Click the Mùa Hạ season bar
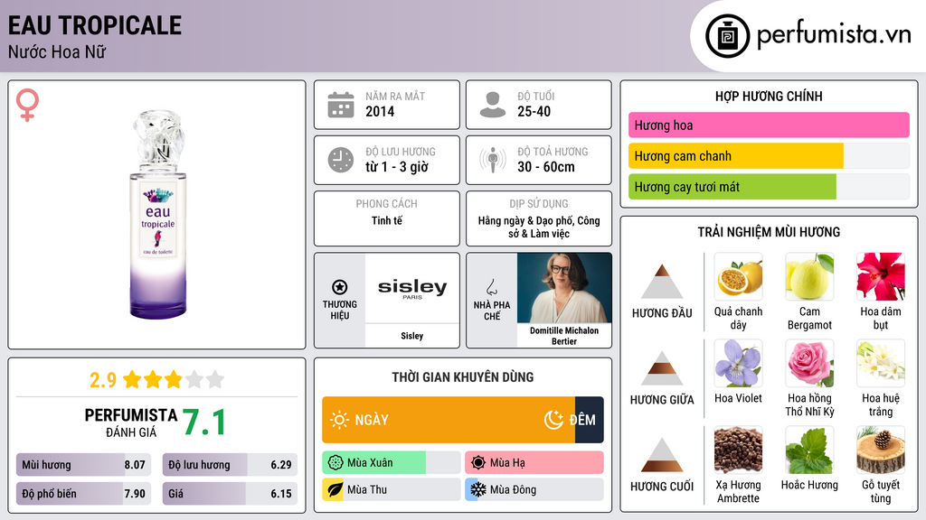The image size is (926, 520). point(534,463)
